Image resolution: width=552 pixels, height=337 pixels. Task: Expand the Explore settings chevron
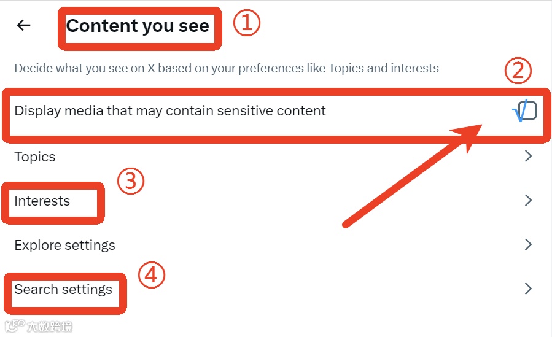coord(528,244)
